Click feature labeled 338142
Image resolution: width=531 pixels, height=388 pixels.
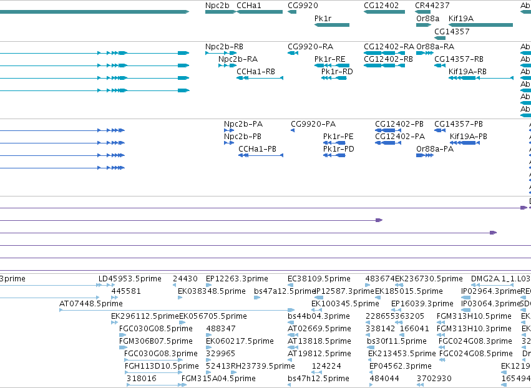point(380,329)
